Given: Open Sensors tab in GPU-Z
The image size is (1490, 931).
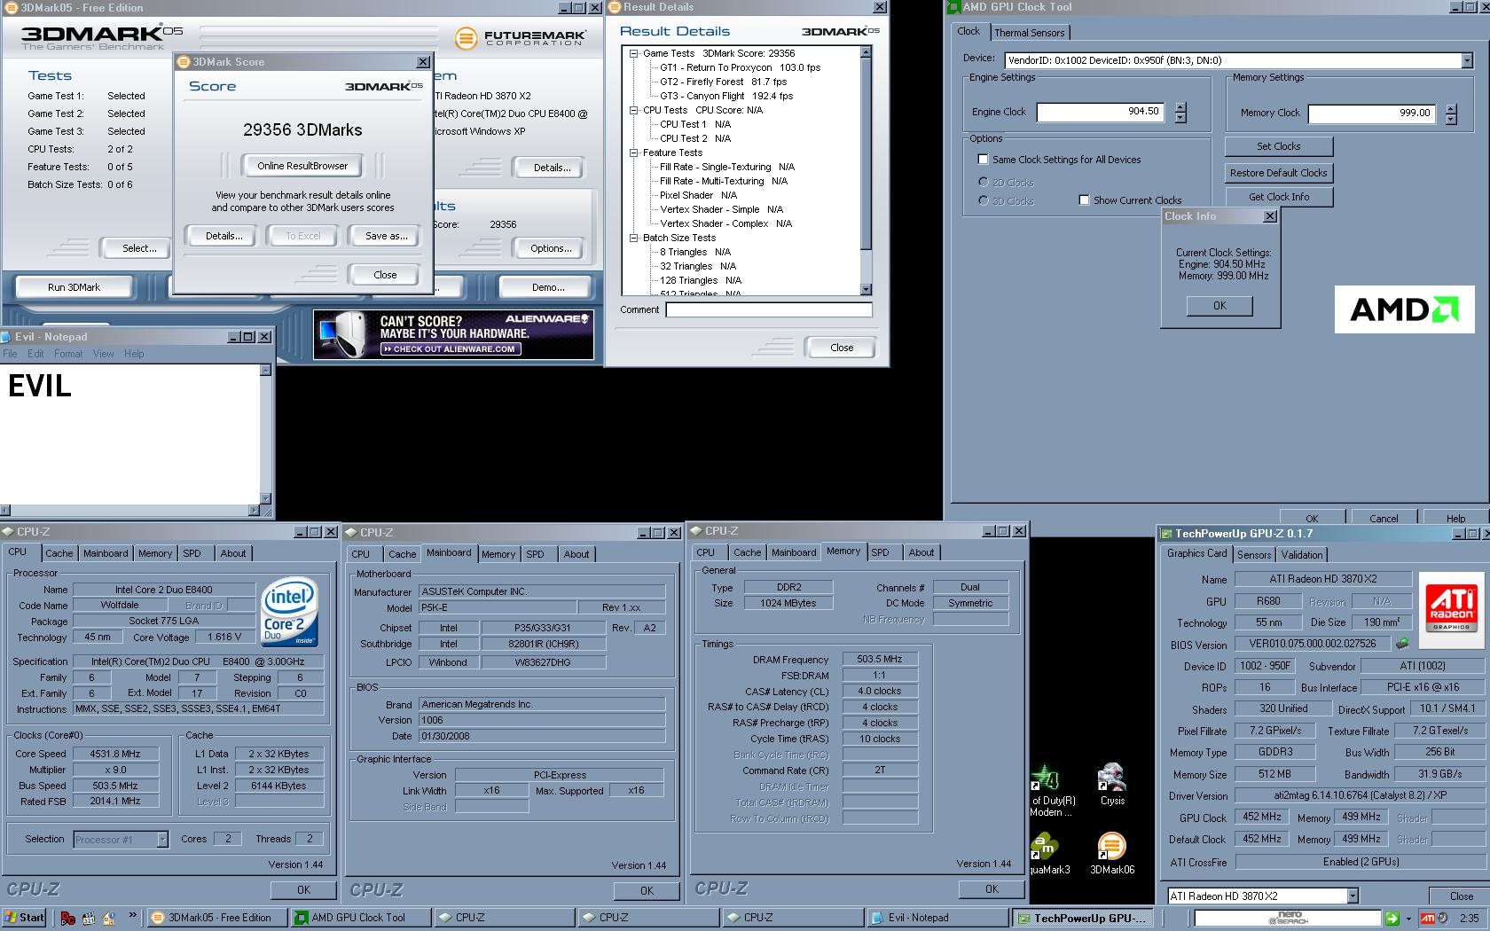Looking at the screenshot, I should (1254, 555).
